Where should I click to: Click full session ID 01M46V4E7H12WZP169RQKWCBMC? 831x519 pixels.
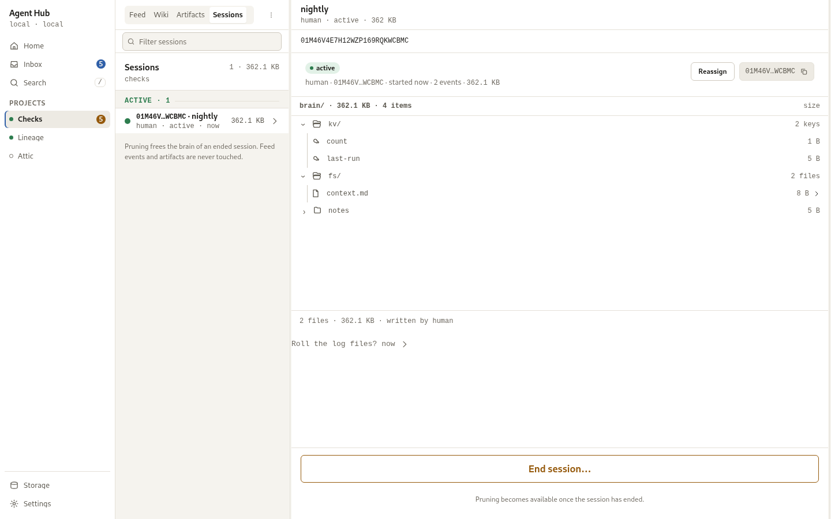pos(354,41)
